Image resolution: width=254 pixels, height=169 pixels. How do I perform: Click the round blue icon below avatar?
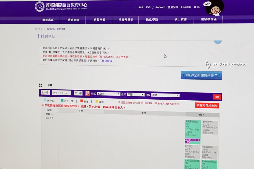[x=217, y=42]
